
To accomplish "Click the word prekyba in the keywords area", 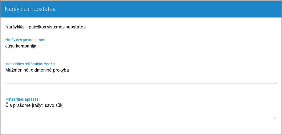I will (60, 70).
